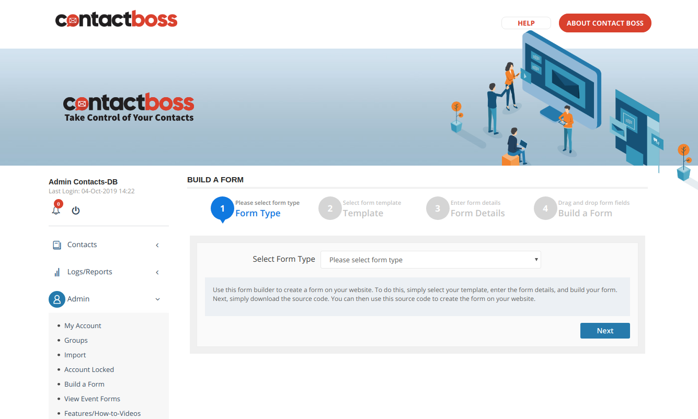Image resolution: width=698 pixels, height=419 pixels.
Task: Open the Groups link
Action: [76, 340]
